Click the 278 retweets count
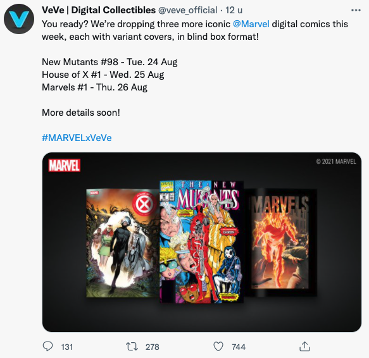This screenshot has width=369, height=358. pos(153,347)
